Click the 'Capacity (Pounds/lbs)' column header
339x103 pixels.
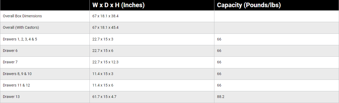tap(249, 5)
